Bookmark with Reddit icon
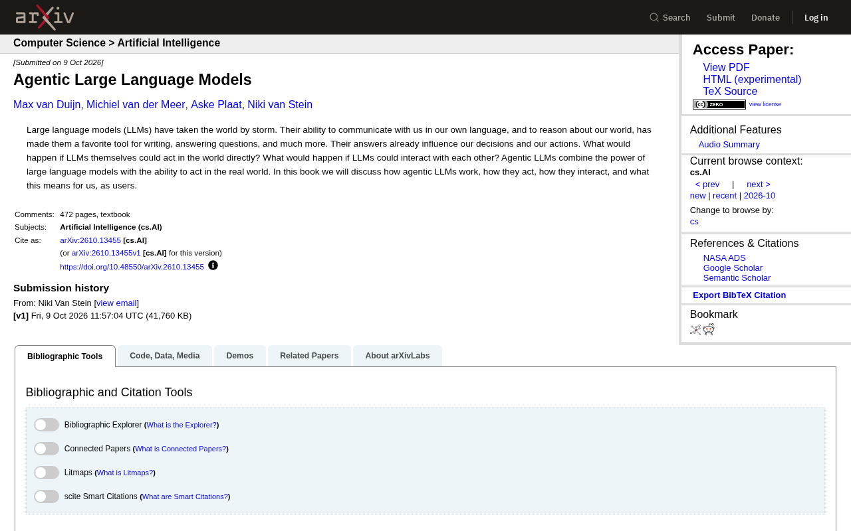This screenshot has height=531, width=851. (709, 329)
